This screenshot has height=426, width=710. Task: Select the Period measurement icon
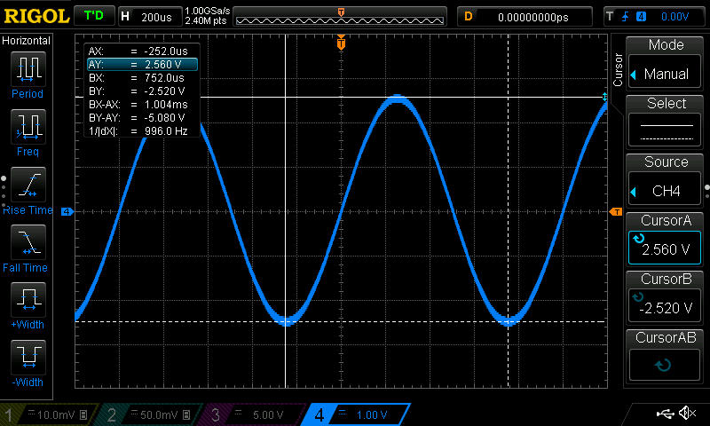[28, 68]
